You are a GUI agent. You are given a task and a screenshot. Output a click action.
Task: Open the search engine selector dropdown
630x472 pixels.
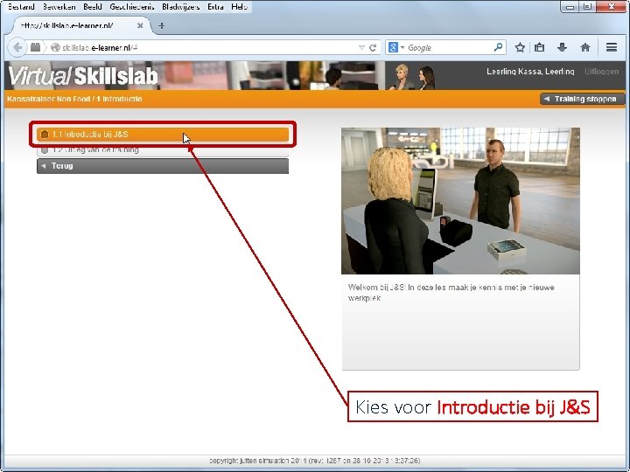(x=396, y=47)
